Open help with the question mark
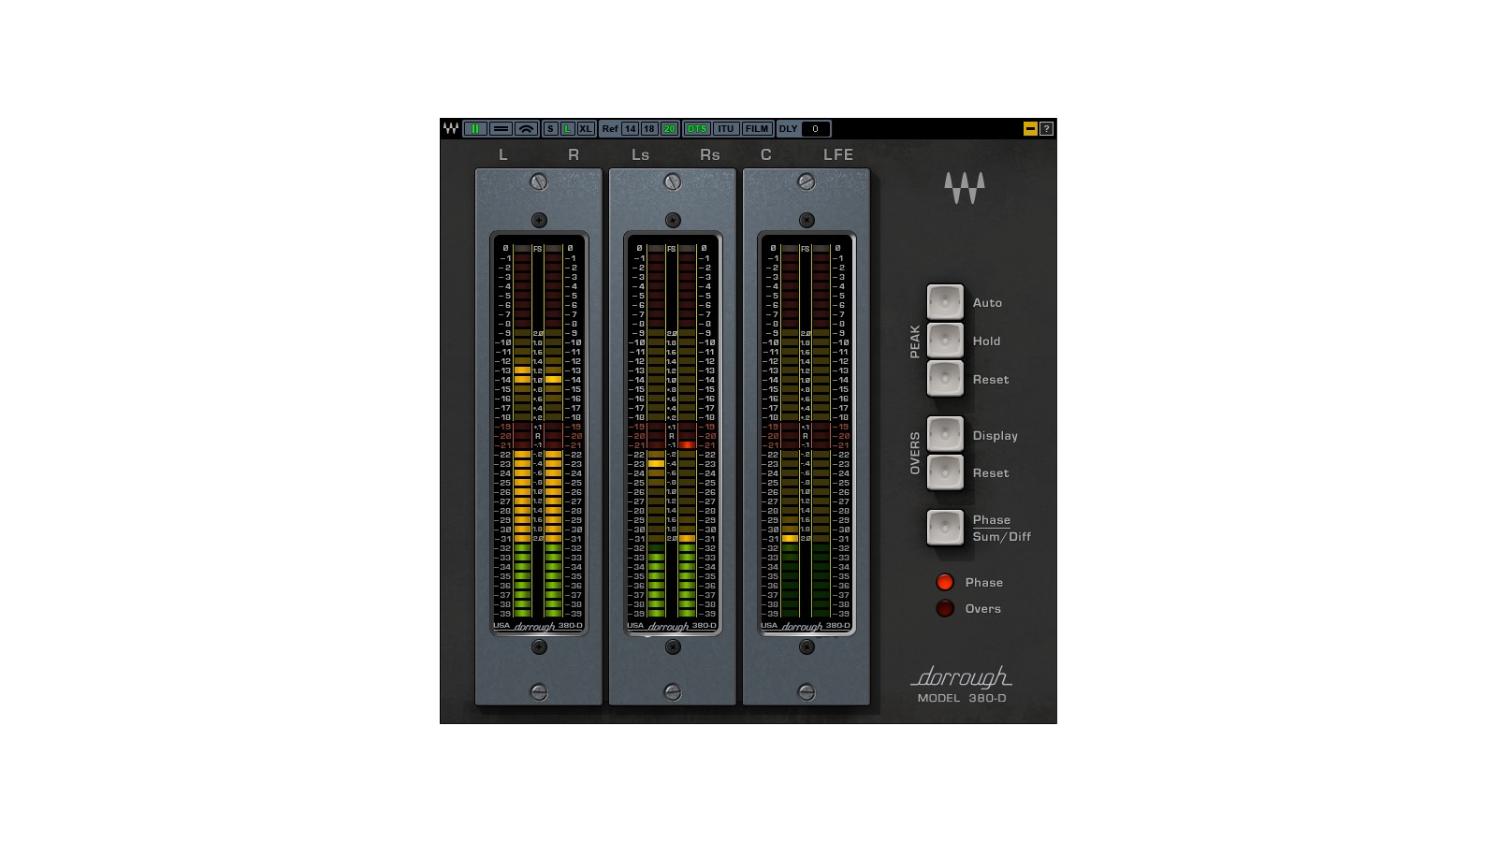Screen dimensions: 1497x842 [x=1047, y=129]
